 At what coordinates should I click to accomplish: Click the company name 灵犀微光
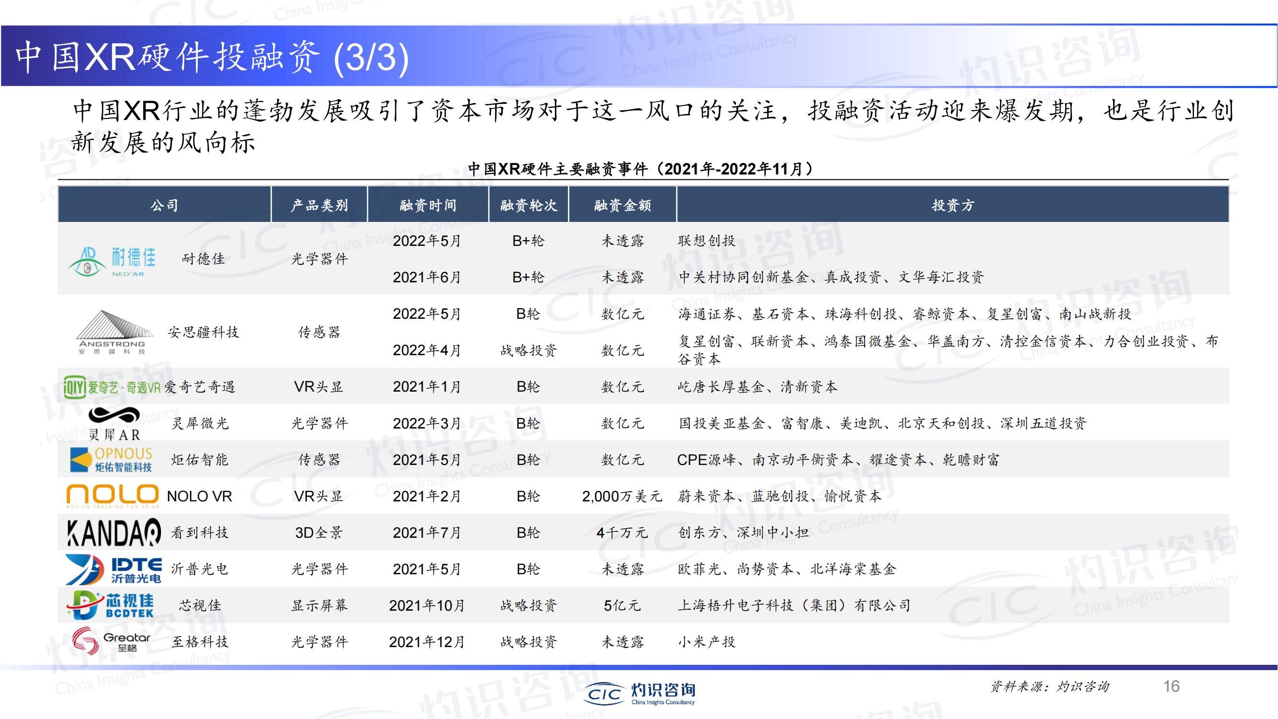click(200, 423)
